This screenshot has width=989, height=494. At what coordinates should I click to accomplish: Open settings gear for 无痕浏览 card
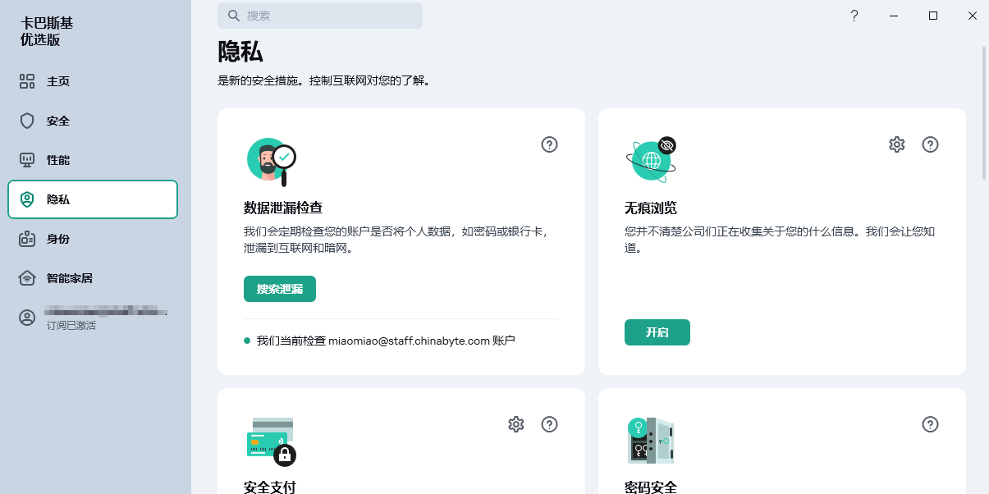pyautogui.click(x=897, y=144)
